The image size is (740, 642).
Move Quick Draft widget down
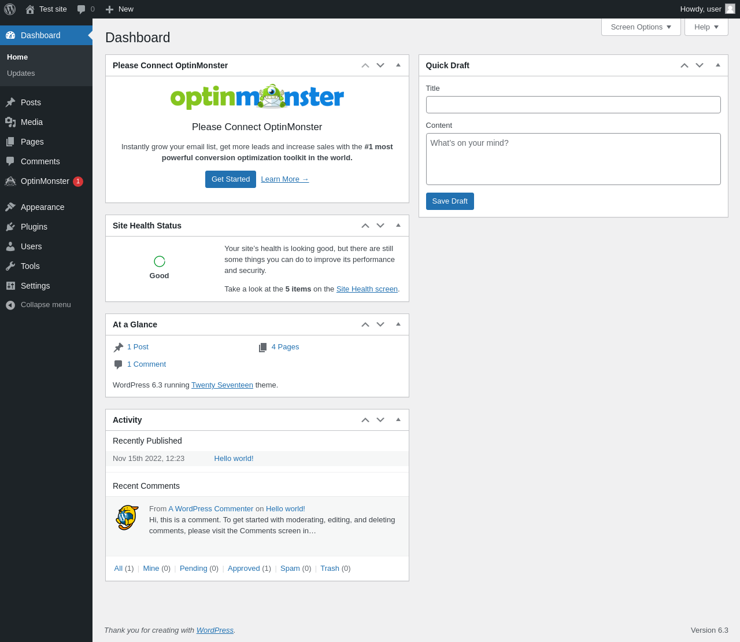(700, 65)
